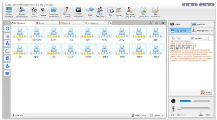Switch to the Message tab
Viewport: 217px width, 120px height.
(199, 38)
